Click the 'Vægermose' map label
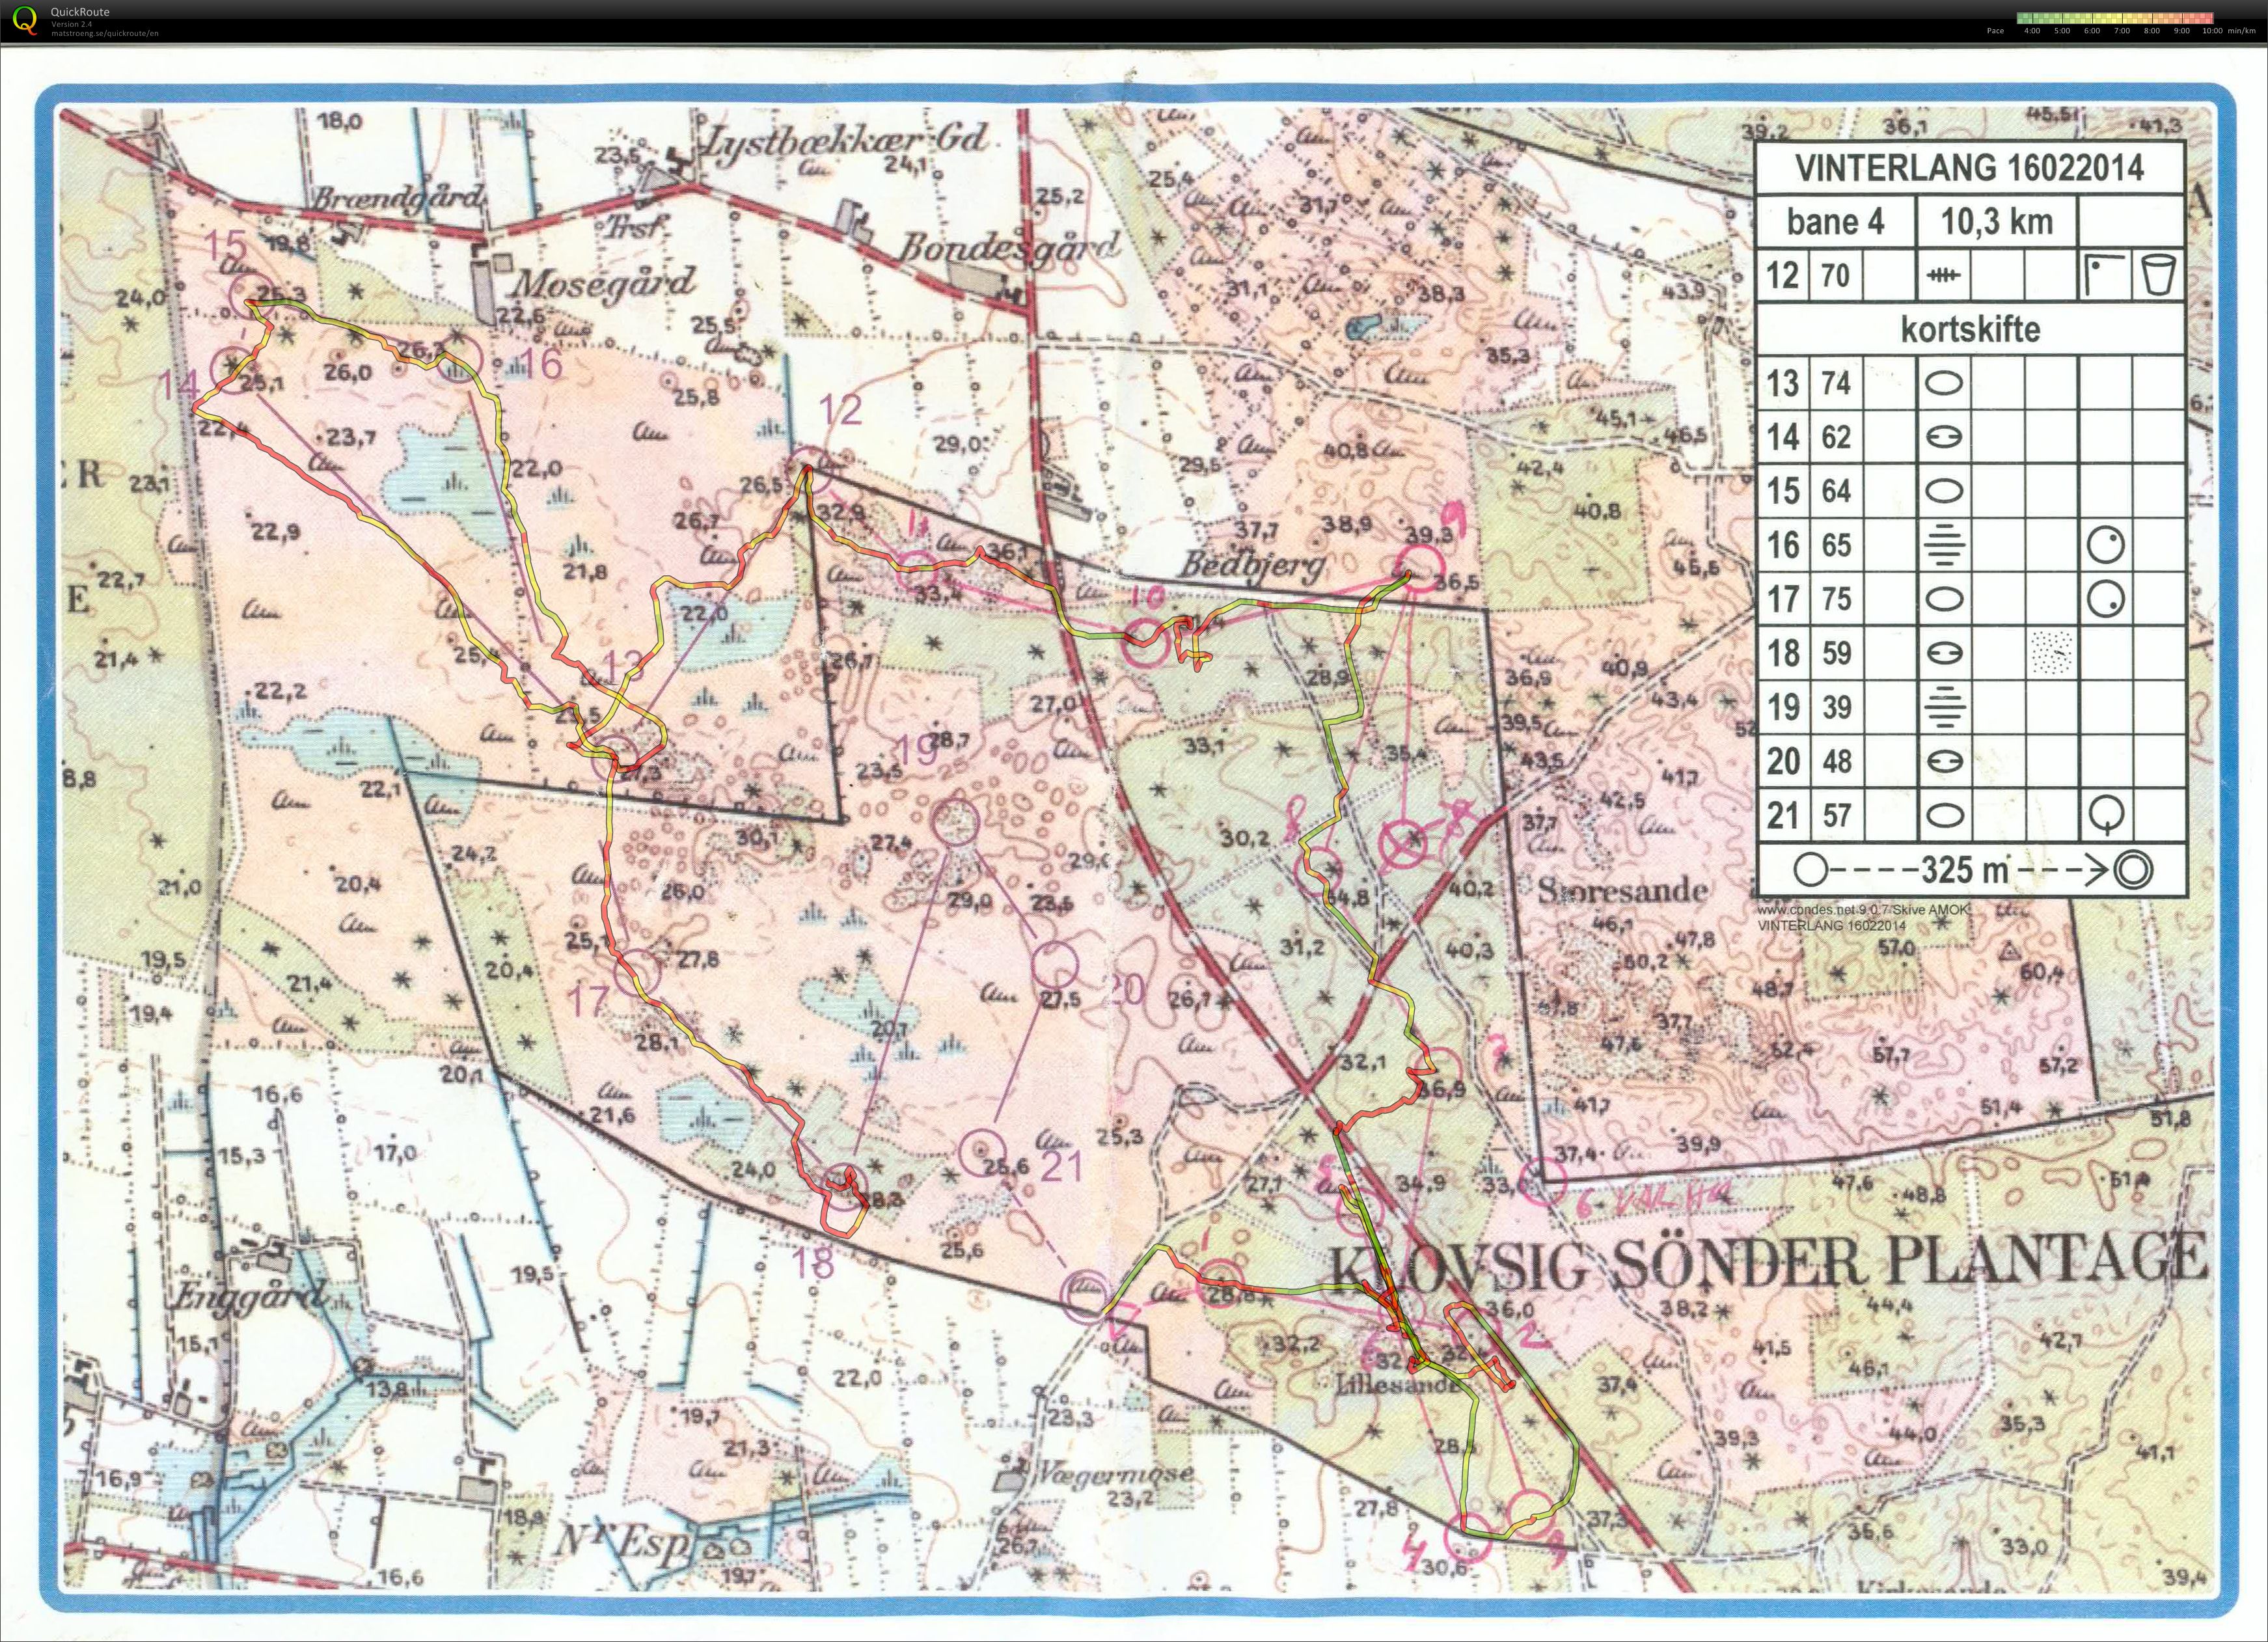This screenshot has height=1642, width=2268. (1114, 1473)
